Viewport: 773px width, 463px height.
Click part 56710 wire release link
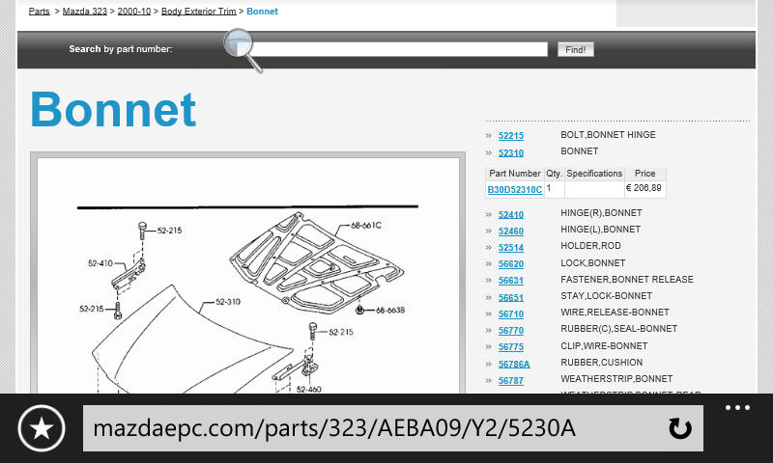pyautogui.click(x=510, y=313)
